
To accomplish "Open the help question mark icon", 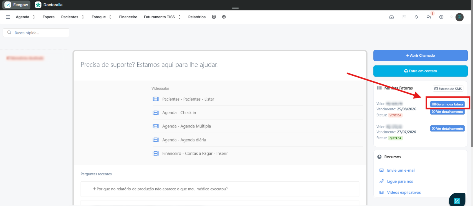I will pos(441,17).
